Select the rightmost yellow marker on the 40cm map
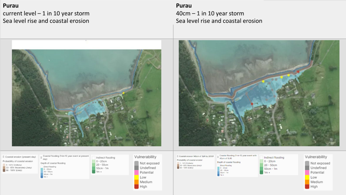The width and height of the screenshot is (346, 195). (289, 75)
